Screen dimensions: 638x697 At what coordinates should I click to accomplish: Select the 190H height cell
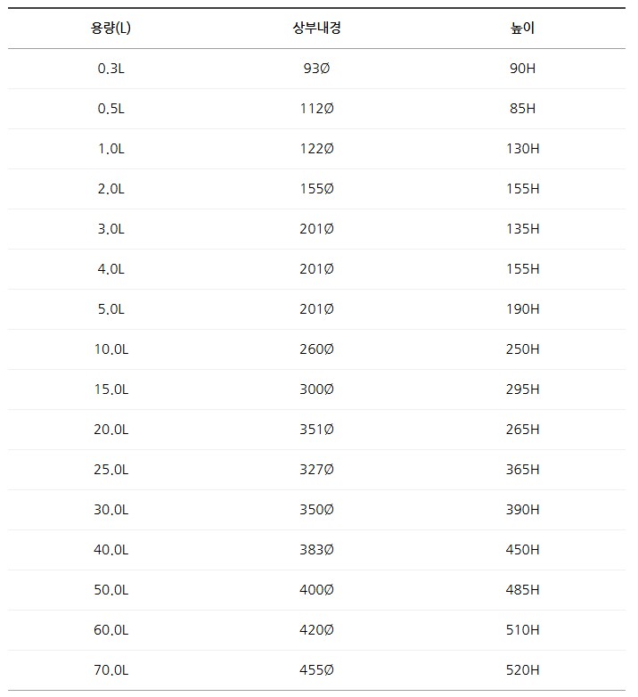click(x=522, y=309)
